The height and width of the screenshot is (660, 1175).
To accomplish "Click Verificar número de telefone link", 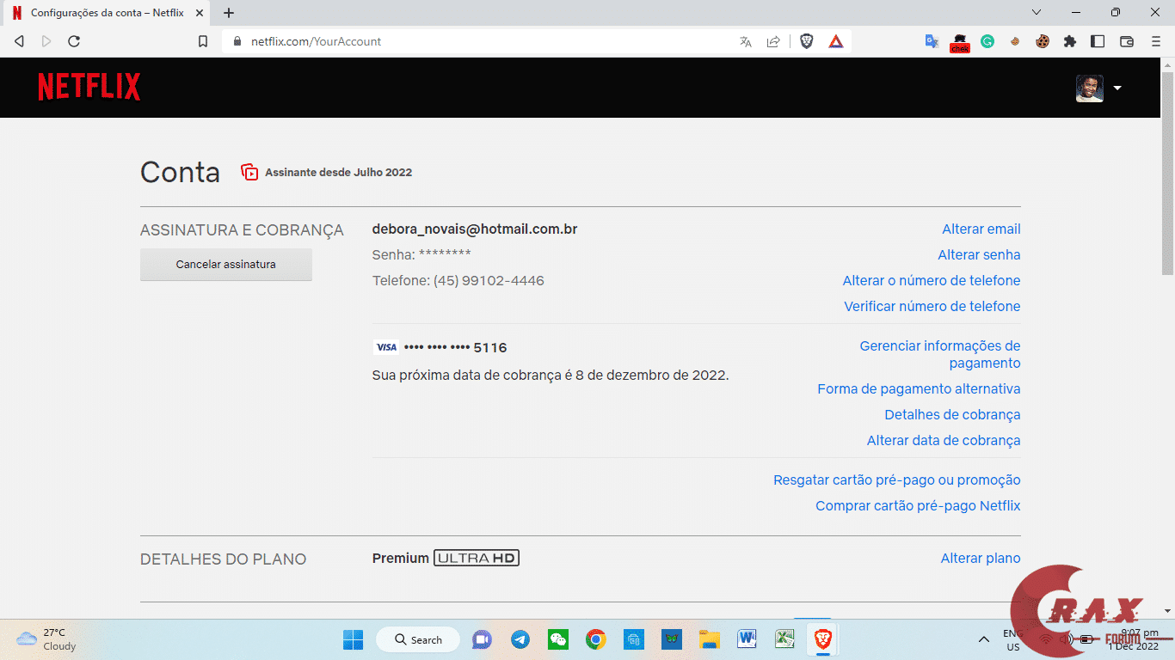I will (932, 307).
